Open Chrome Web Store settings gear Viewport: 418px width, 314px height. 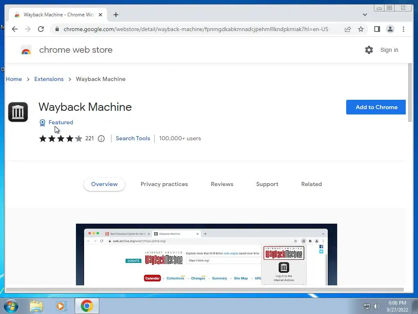pos(369,50)
